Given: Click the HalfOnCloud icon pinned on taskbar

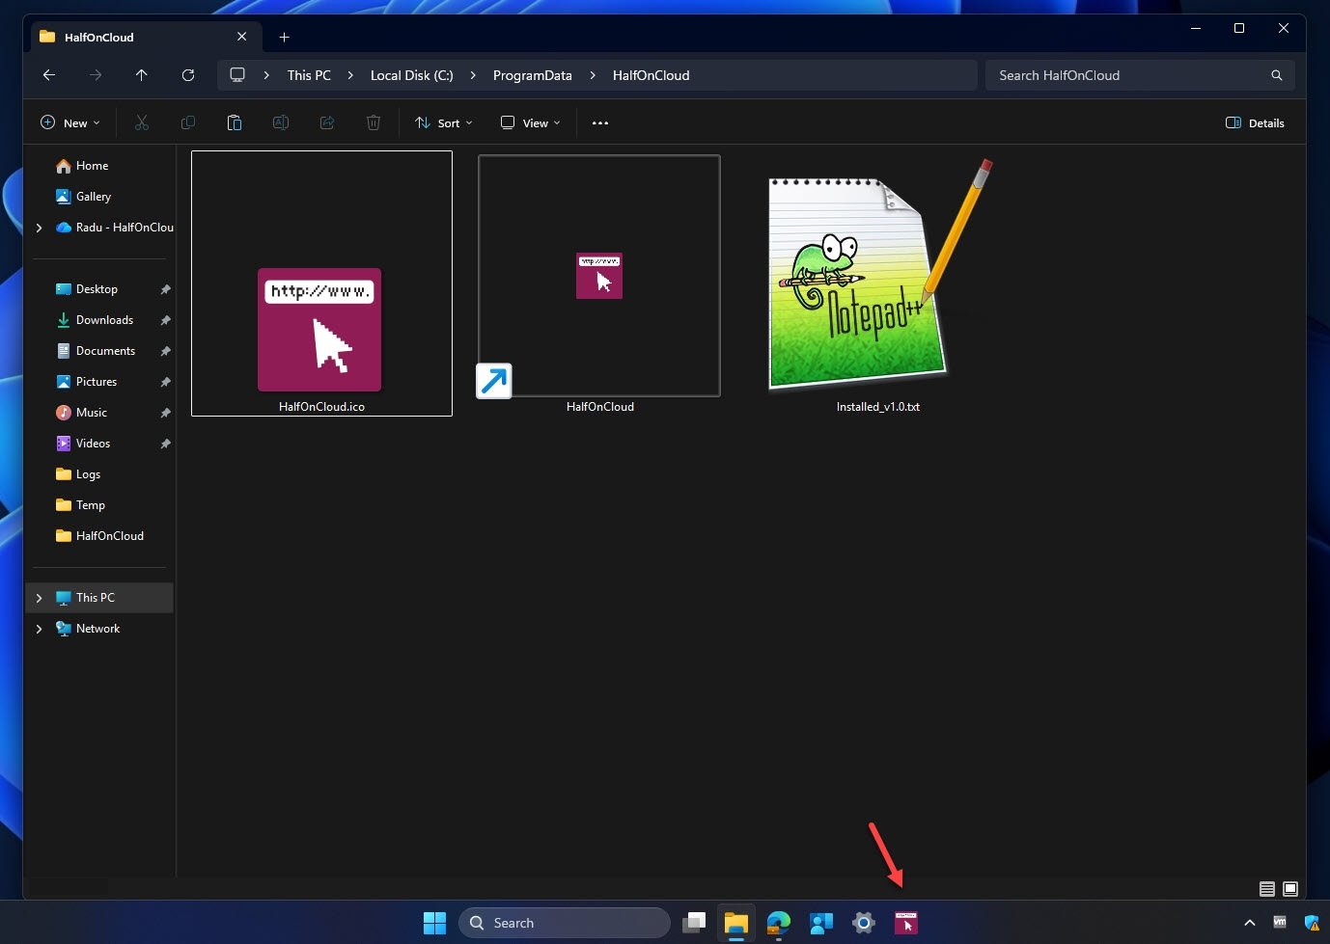Looking at the screenshot, I should (905, 923).
